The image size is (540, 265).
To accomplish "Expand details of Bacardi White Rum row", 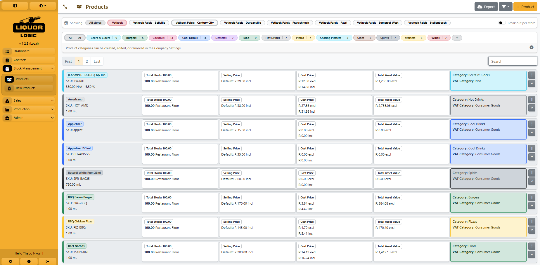I will click(532, 181).
